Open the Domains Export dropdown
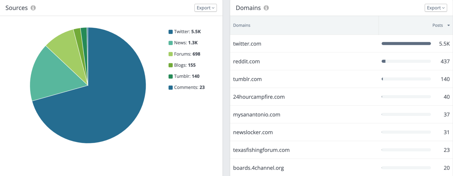Screen dimensions: 453x176 click(x=436, y=8)
